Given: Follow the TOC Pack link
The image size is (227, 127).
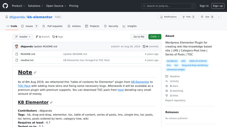Looking at the screenshot, I should (x=24, y=86).
